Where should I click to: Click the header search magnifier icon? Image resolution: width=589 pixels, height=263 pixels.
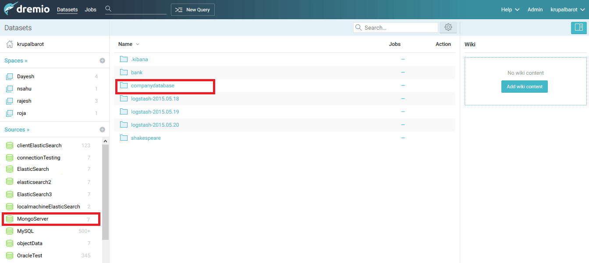tap(108, 9)
